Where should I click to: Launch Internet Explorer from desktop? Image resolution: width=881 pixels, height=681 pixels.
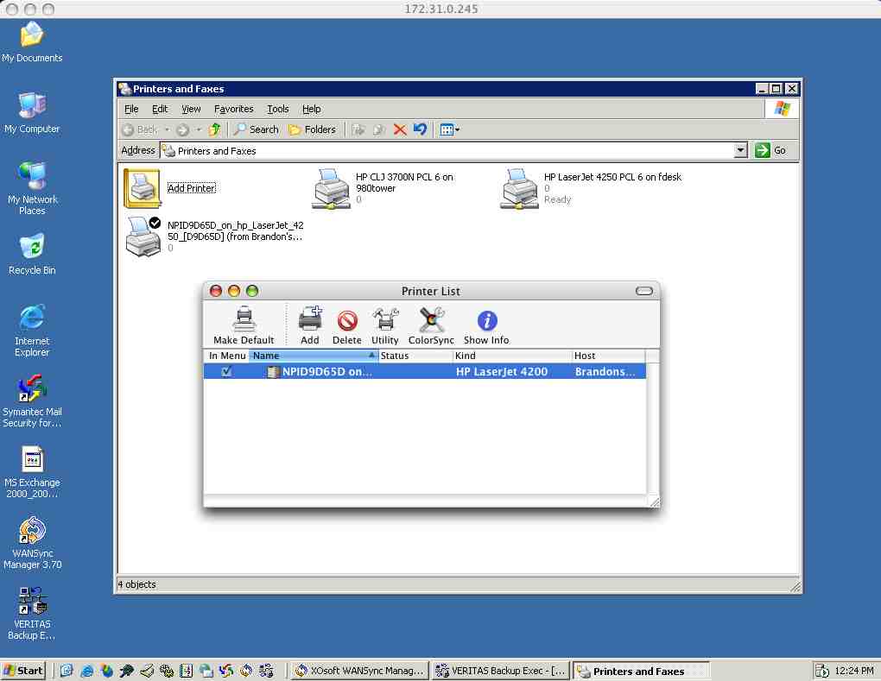click(x=32, y=331)
